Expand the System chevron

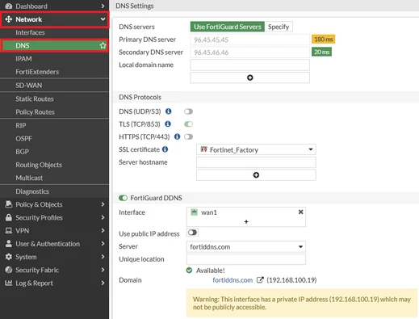click(103, 257)
